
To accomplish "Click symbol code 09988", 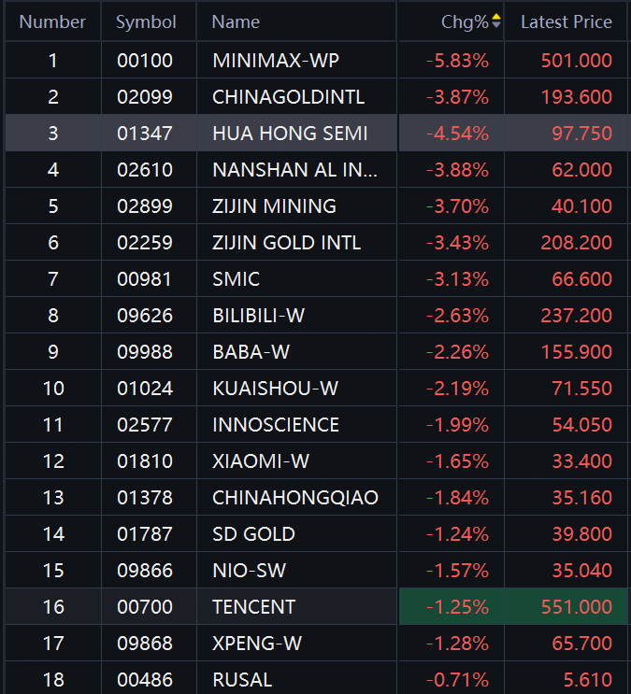I will [x=145, y=352].
